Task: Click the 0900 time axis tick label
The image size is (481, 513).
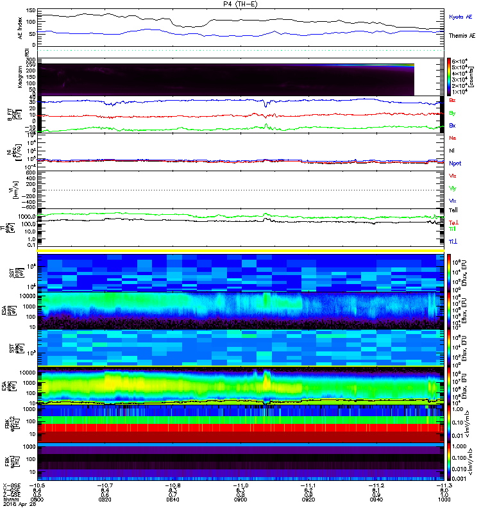Action: click(240, 500)
